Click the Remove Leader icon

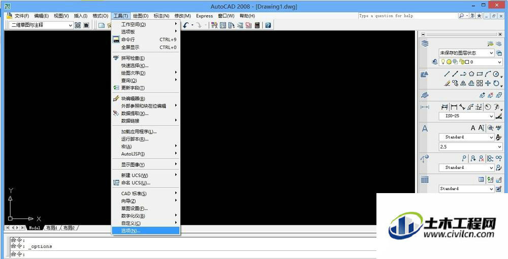pos(482,158)
